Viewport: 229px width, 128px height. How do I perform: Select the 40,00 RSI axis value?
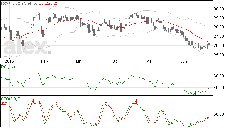click(x=219, y=88)
